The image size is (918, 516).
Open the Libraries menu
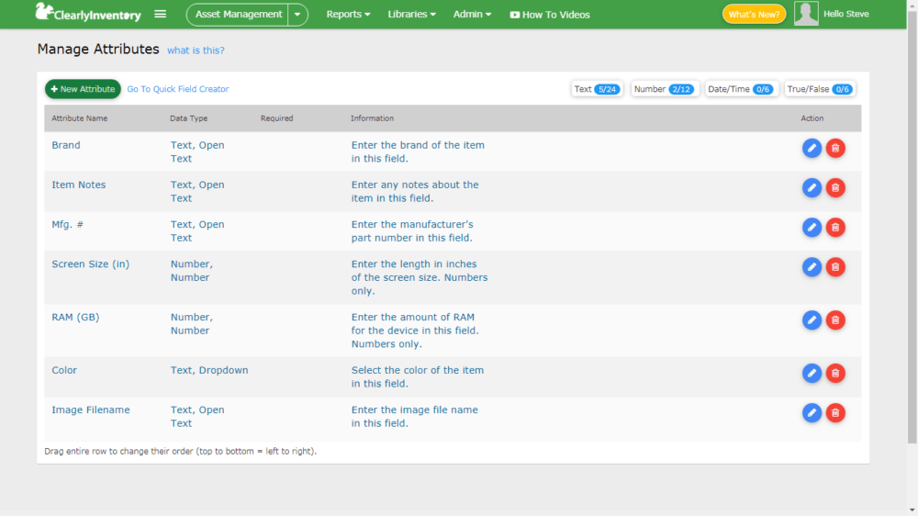click(x=411, y=14)
